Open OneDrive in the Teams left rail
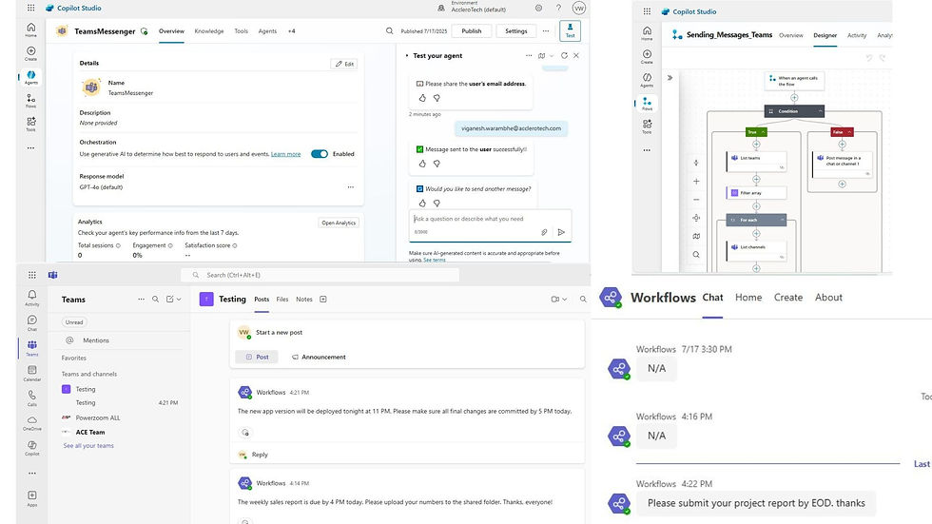Image resolution: width=932 pixels, height=524 pixels. pos(32,423)
